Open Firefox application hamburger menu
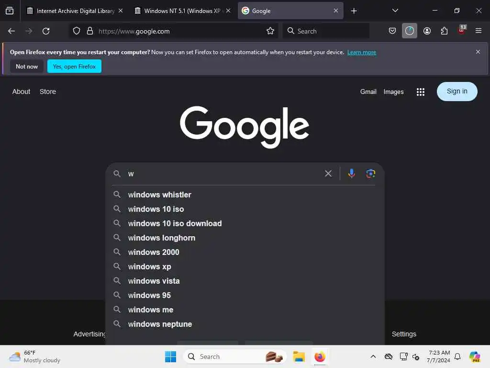490x368 pixels. point(479,31)
